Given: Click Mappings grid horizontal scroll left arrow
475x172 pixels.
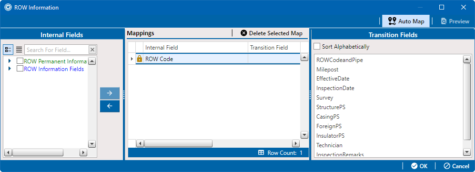Looking at the screenshot, I should [140, 143].
